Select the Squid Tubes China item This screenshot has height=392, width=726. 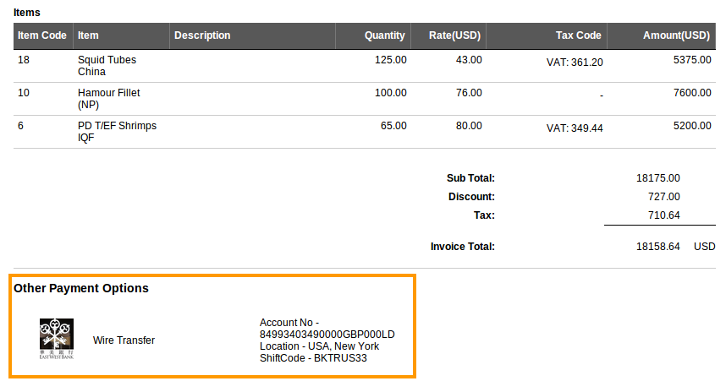[x=107, y=66]
